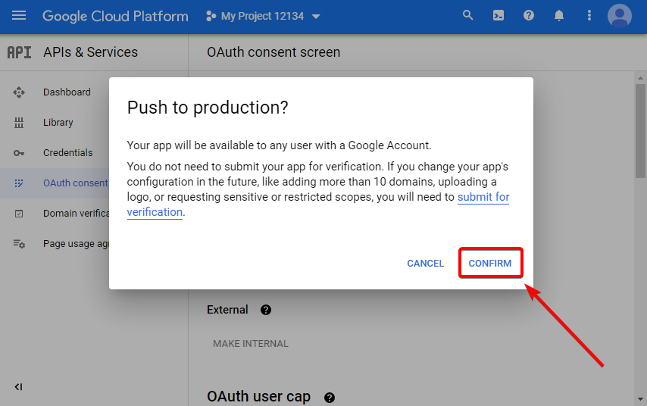
Task: Open Library in sidebar
Action: 58,123
